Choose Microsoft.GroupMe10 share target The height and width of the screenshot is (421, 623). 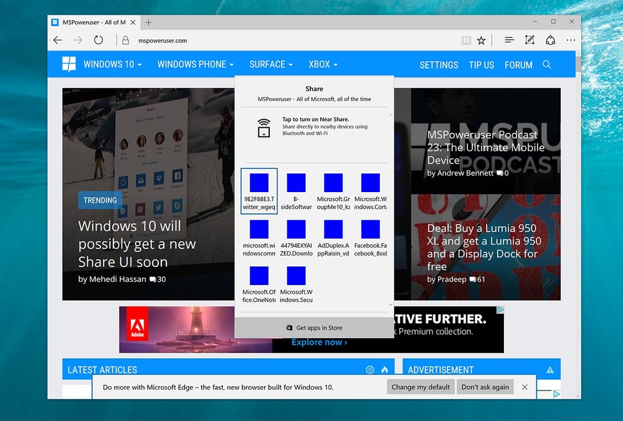(x=333, y=191)
